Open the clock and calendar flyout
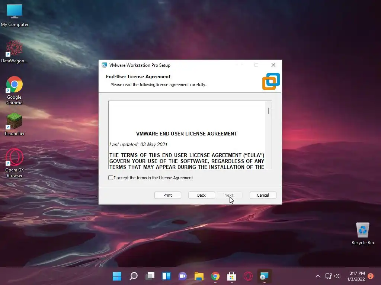The height and width of the screenshot is (285, 381). click(356, 276)
